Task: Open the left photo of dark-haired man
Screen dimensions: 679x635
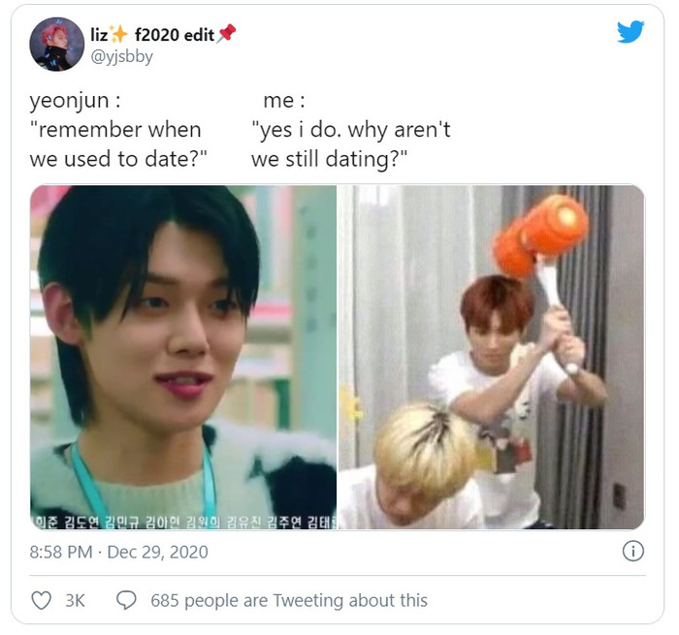Action: 183,357
